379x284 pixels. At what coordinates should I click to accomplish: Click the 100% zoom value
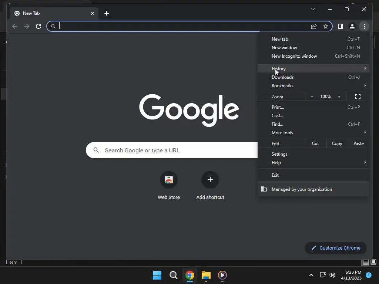click(x=326, y=97)
